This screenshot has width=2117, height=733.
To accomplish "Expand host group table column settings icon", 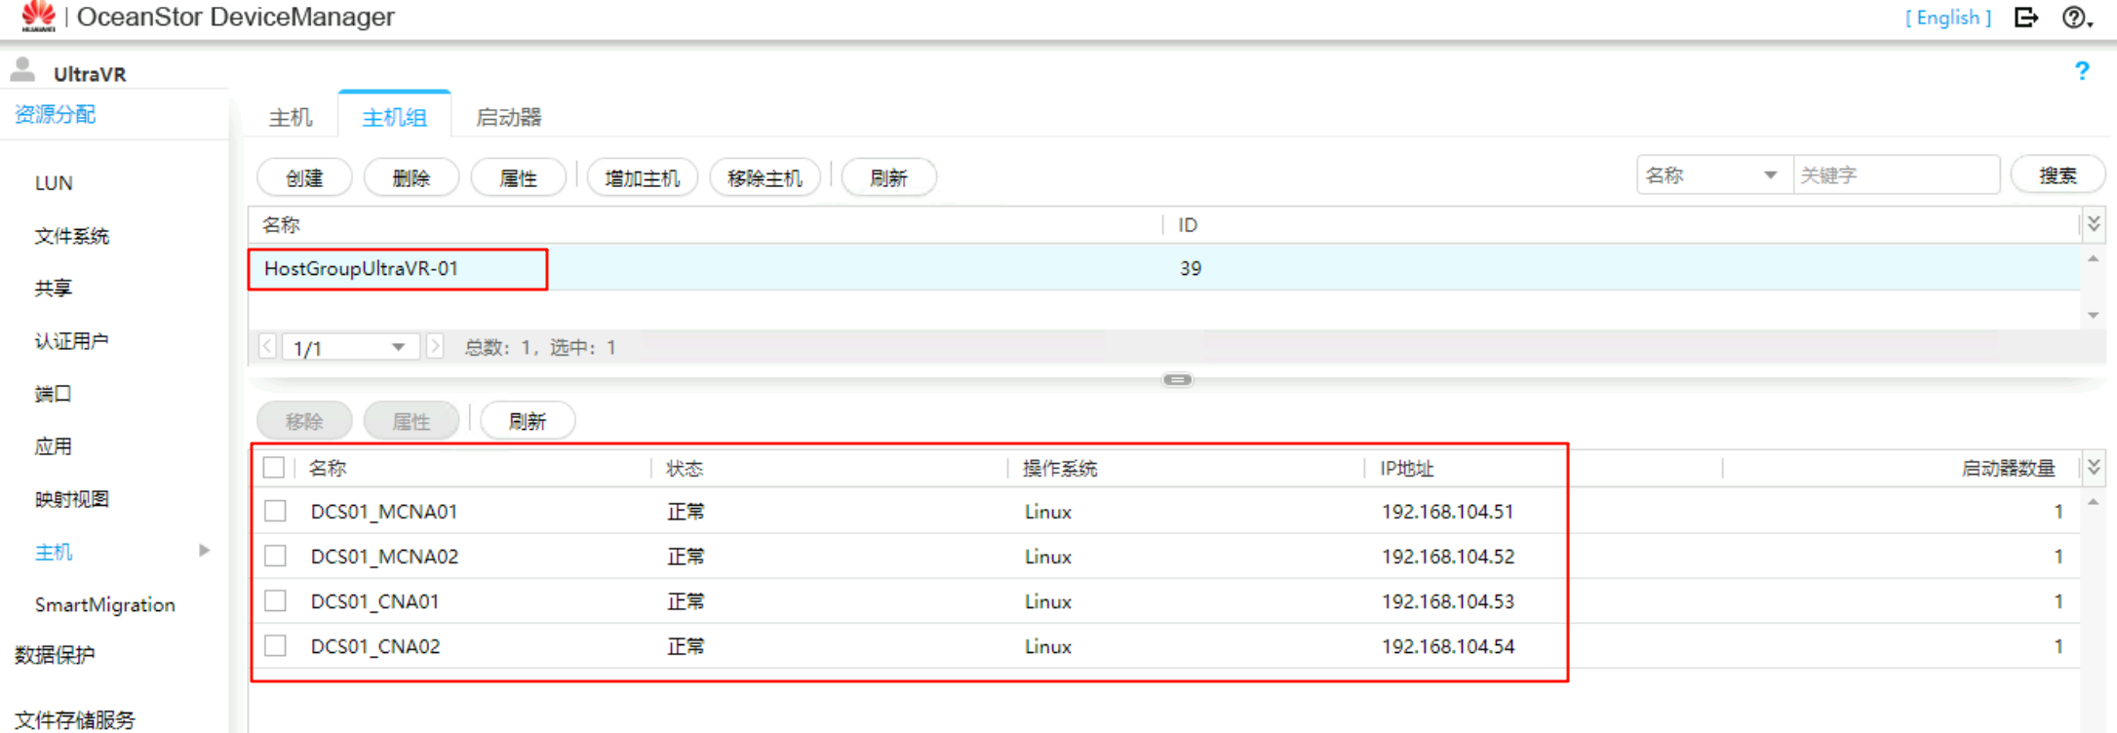I will point(2094,225).
